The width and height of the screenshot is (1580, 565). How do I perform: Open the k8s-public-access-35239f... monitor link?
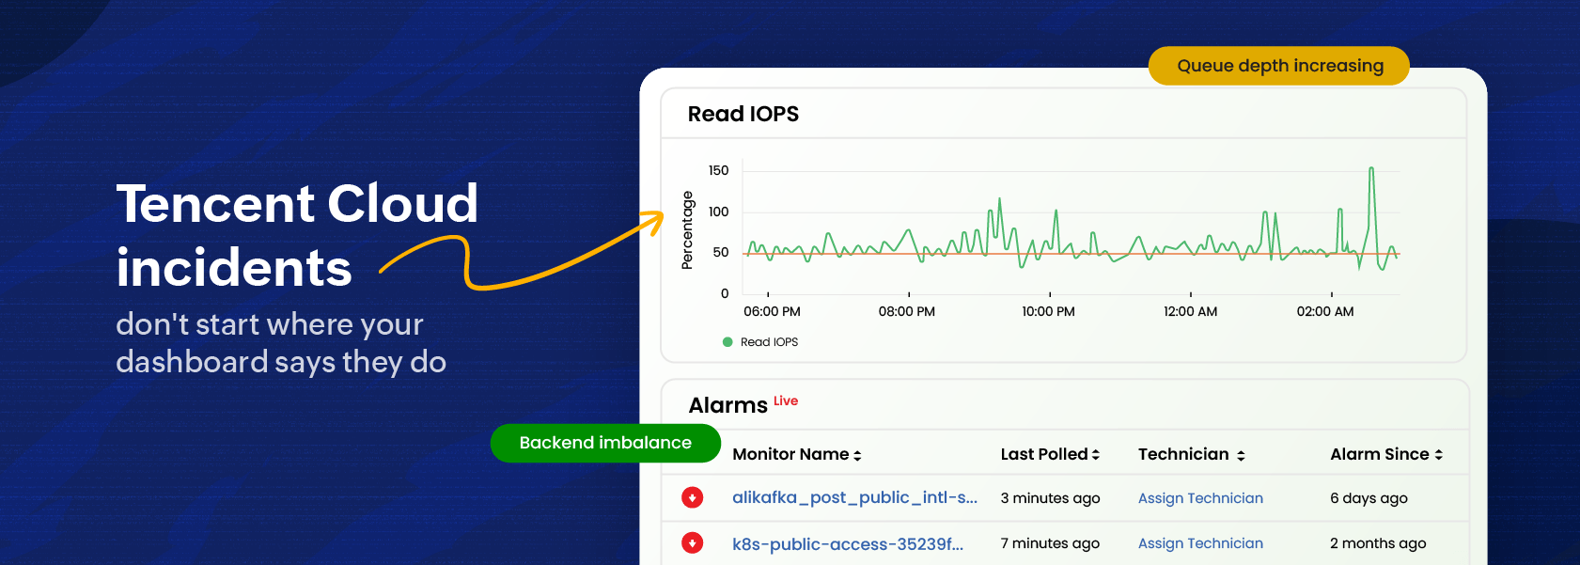pos(848,543)
